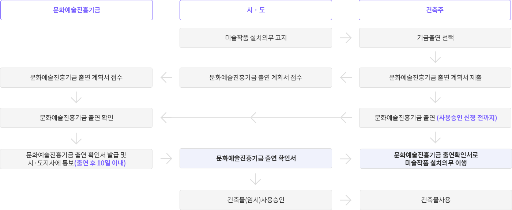Click the arrow between 건축물(임시)사용승인 and 건축물사용

point(346,200)
